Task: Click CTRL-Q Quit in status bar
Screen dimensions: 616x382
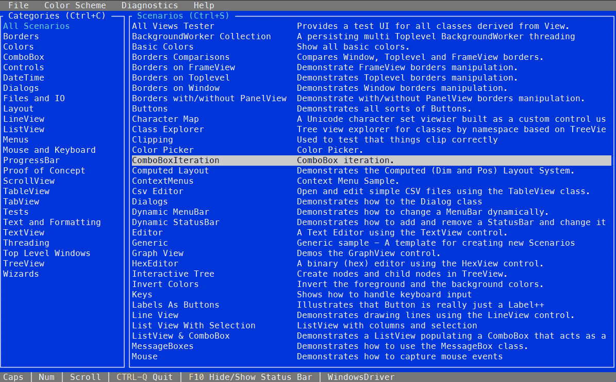Action: pyautogui.click(x=144, y=377)
